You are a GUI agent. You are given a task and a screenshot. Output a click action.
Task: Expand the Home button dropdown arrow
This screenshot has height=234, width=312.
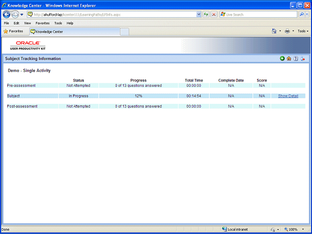[x=280, y=31]
